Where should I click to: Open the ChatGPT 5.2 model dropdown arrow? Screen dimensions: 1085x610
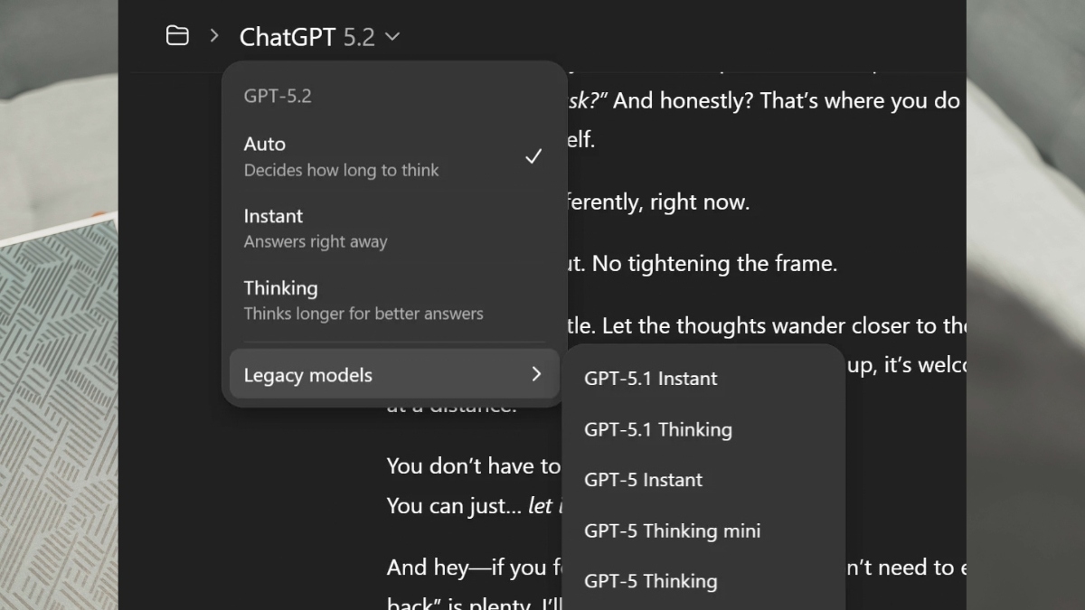392,37
